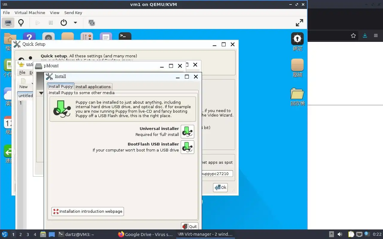383x239 pixels.
Task: Expand the pMount dropdown arrow
Action: coord(41,93)
